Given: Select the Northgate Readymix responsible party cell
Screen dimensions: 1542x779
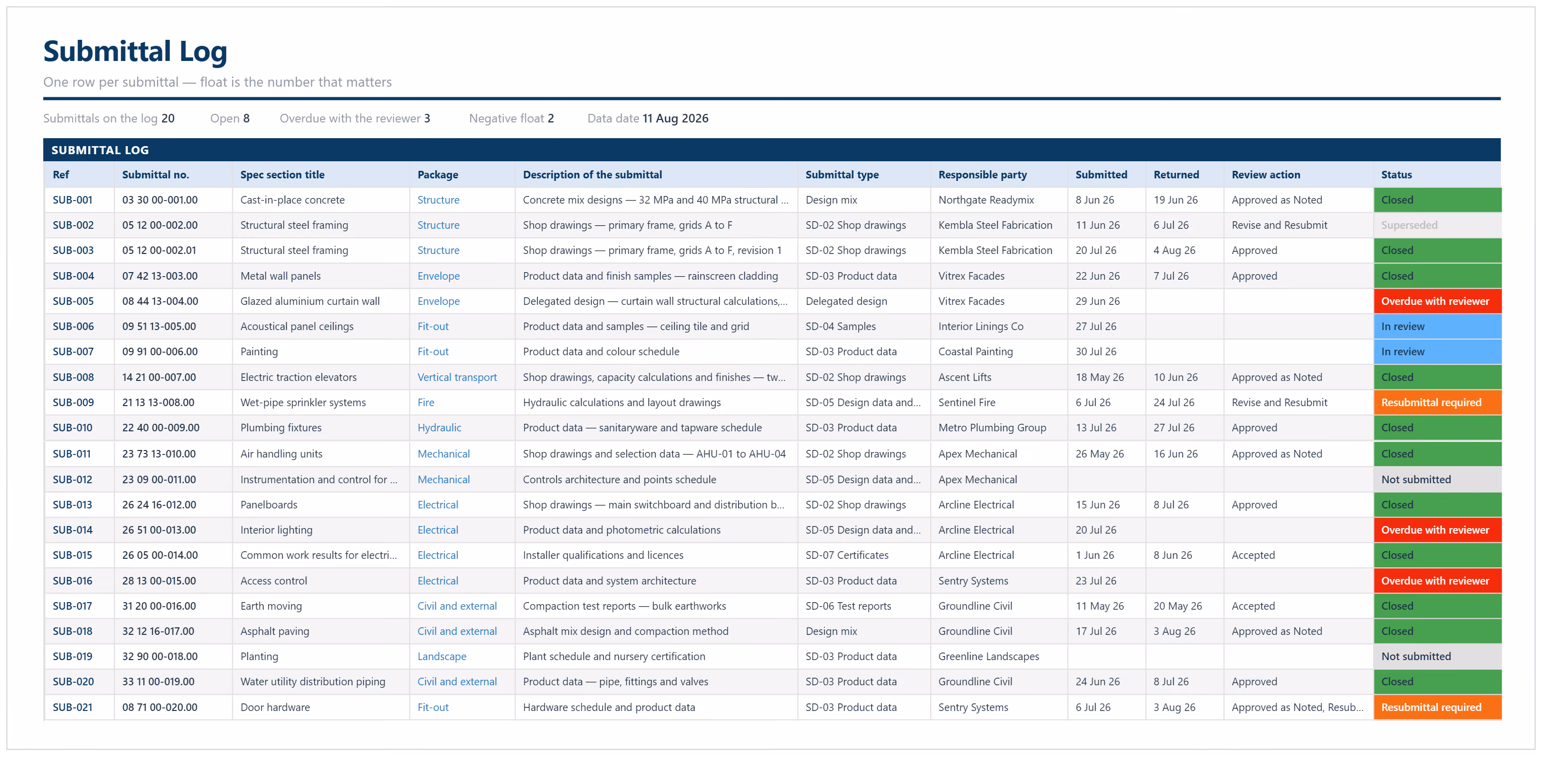Looking at the screenshot, I should [998, 200].
